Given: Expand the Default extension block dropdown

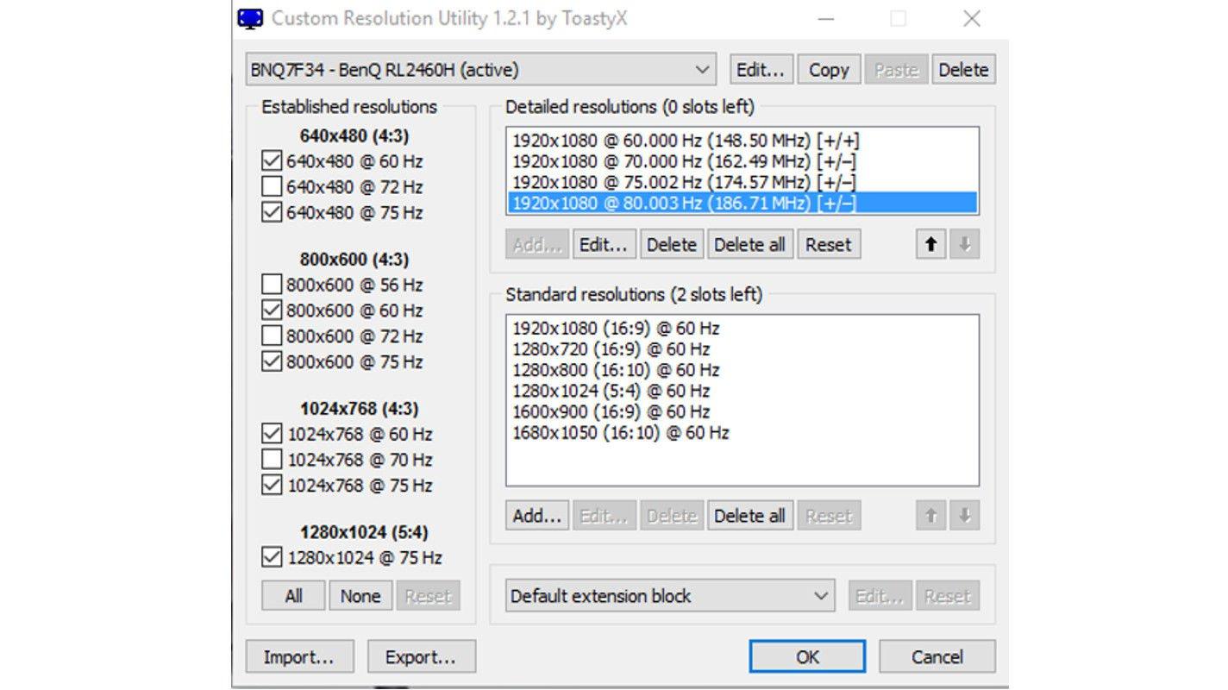Looking at the screenshot, I should click(669, 596).
